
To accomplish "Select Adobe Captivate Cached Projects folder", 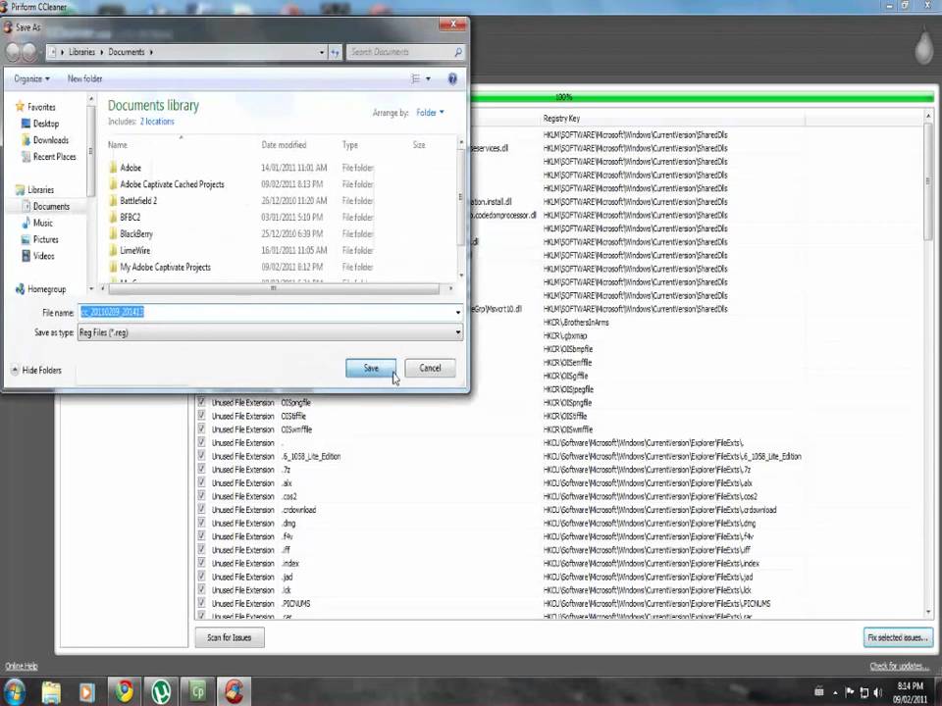I will 167,184.
